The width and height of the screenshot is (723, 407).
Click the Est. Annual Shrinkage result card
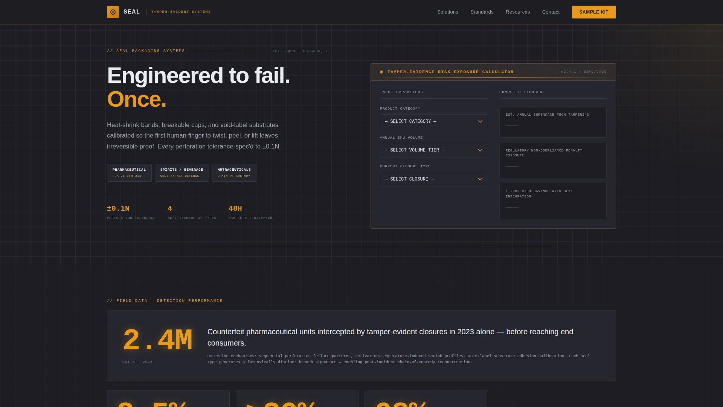553,122
